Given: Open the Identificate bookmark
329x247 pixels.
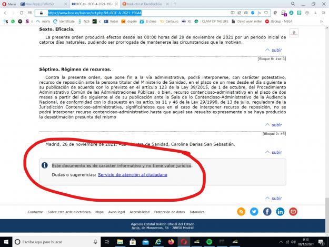Looking at the screenshot, I should tap(64, 22).
